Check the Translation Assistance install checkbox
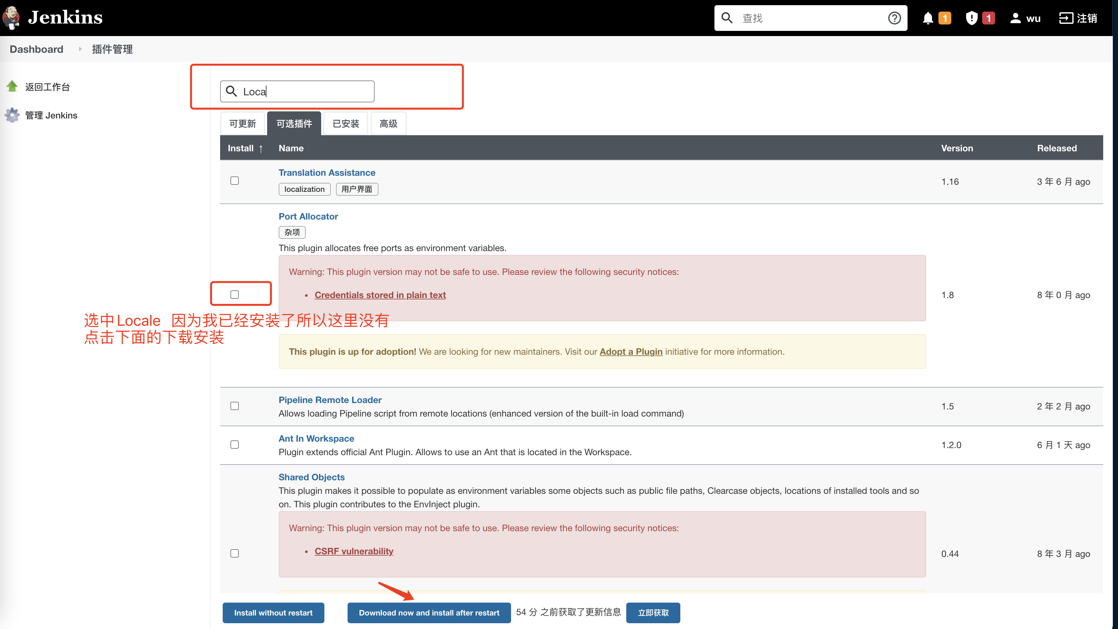The image size is (1118, 629). (234, 181)
